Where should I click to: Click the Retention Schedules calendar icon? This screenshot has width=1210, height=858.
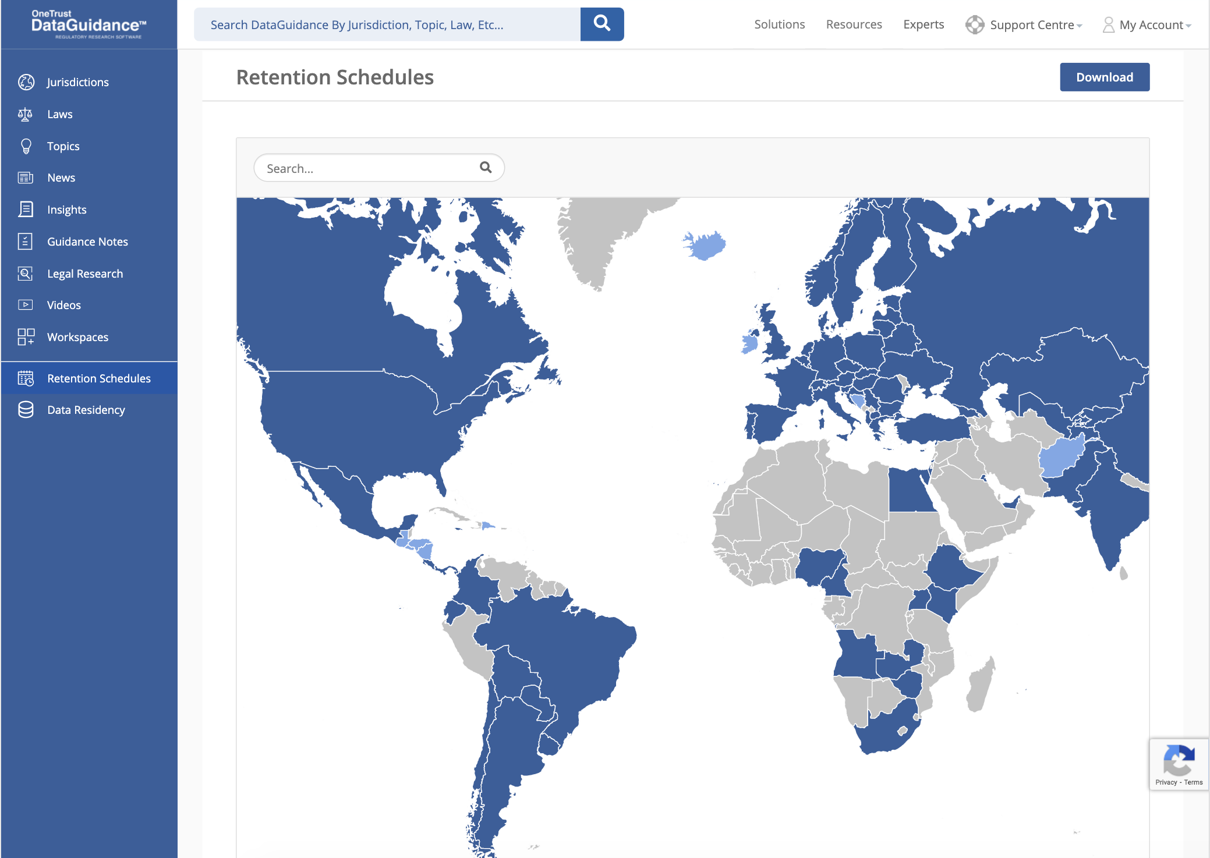pyautogui.click(x=26, y=378)
